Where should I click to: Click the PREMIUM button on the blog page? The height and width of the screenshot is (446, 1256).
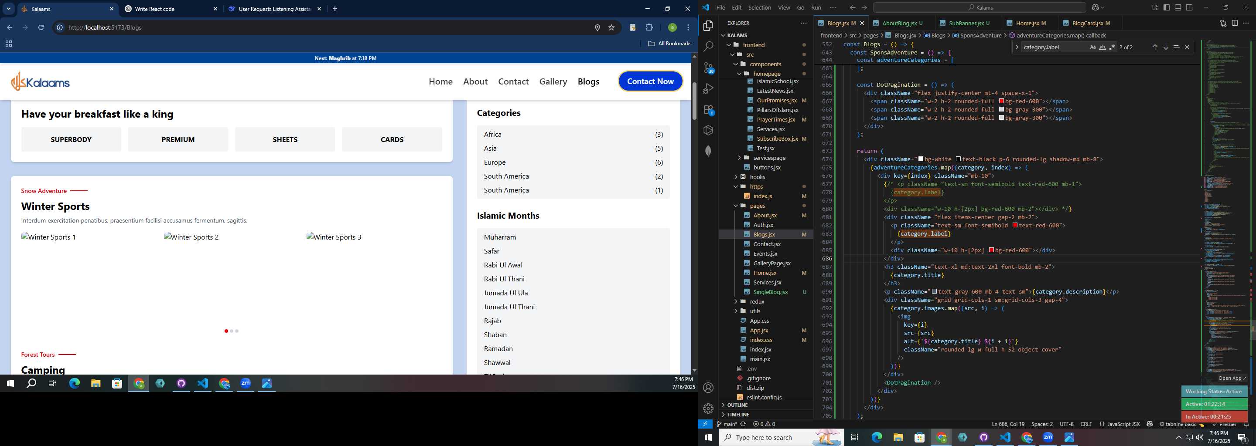point(178,139)
